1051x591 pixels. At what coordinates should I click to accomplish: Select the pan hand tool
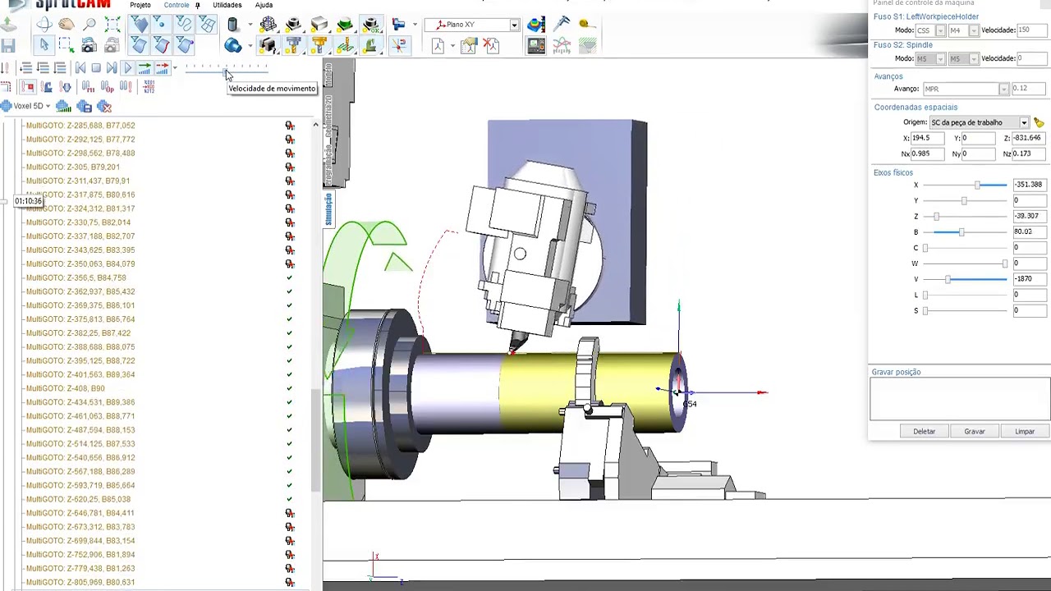(x=67, y=24)
